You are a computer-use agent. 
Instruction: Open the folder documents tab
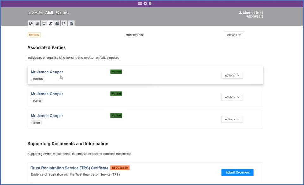(x=57, y=24)
